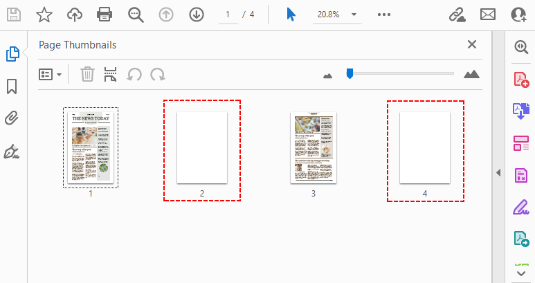Delete the selected pages with the trash icon
This screenshot has width=535, height=283.
pyautogui.click(x=87, y=74)
